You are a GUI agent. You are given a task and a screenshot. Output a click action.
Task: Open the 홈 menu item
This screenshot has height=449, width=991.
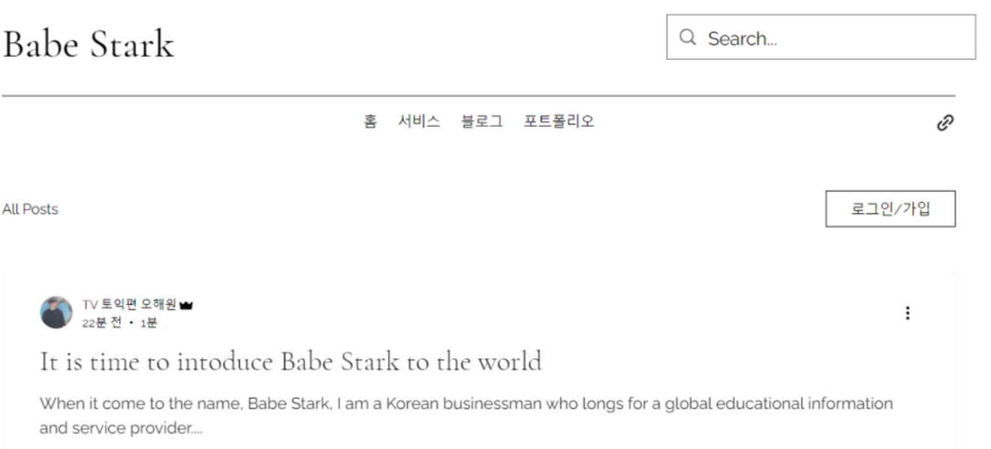[370, 121]
